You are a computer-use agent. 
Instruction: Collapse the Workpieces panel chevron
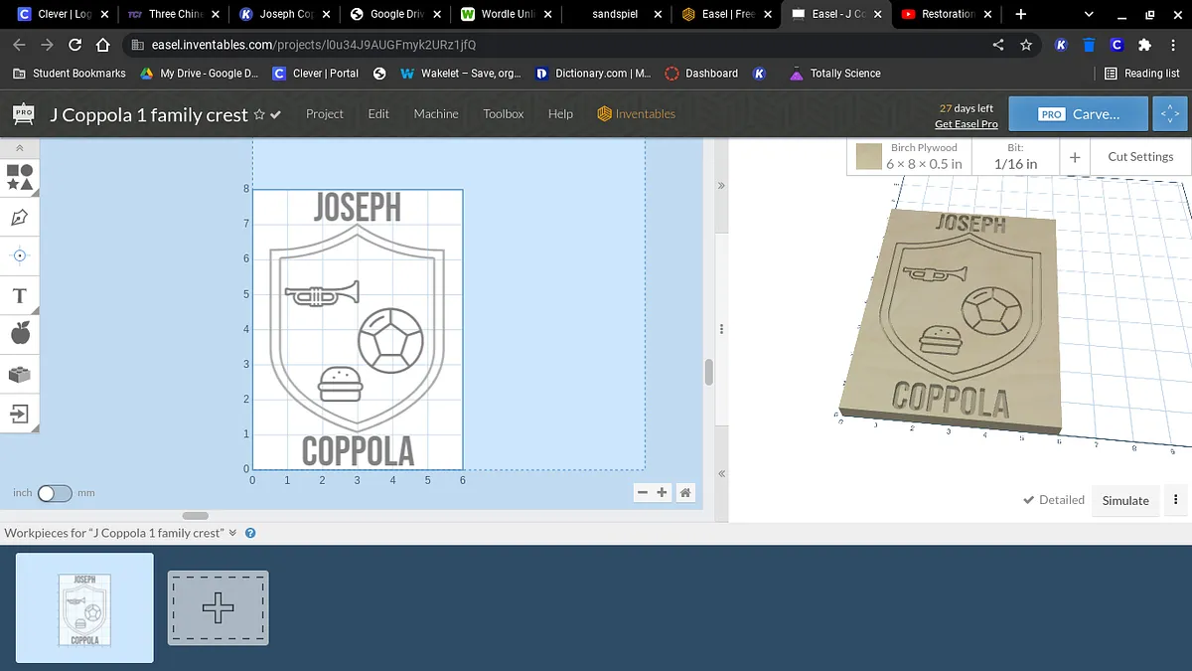coord(232,533)
